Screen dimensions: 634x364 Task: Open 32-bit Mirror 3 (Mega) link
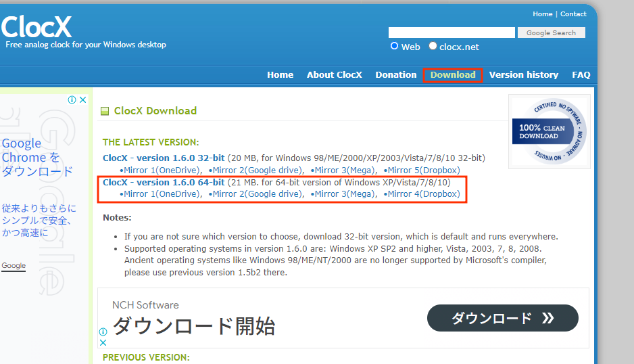click(x=343, y=170)
